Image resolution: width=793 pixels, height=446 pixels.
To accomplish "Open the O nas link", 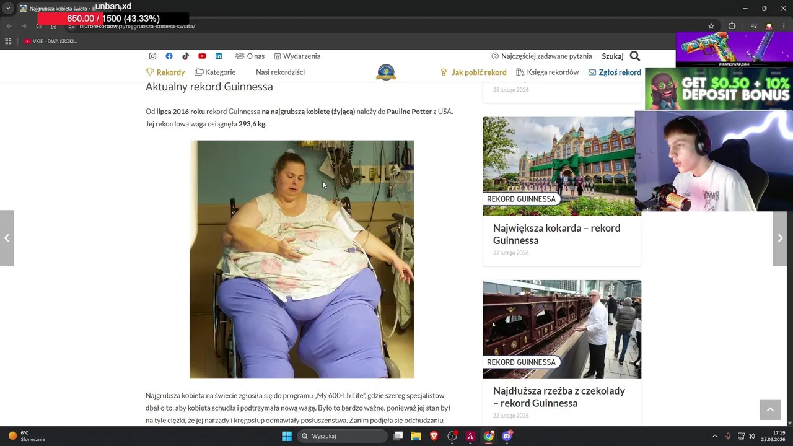I will click(x=250, y=56).
